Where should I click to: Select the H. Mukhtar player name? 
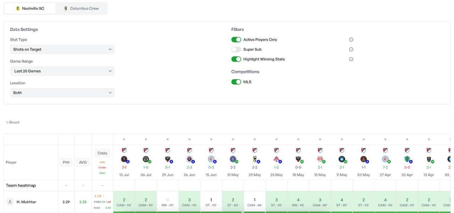click(x=26, y=202)
